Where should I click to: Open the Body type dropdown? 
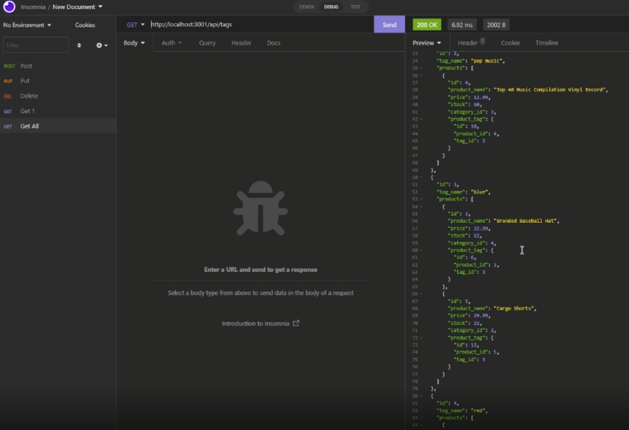[134, 43]
